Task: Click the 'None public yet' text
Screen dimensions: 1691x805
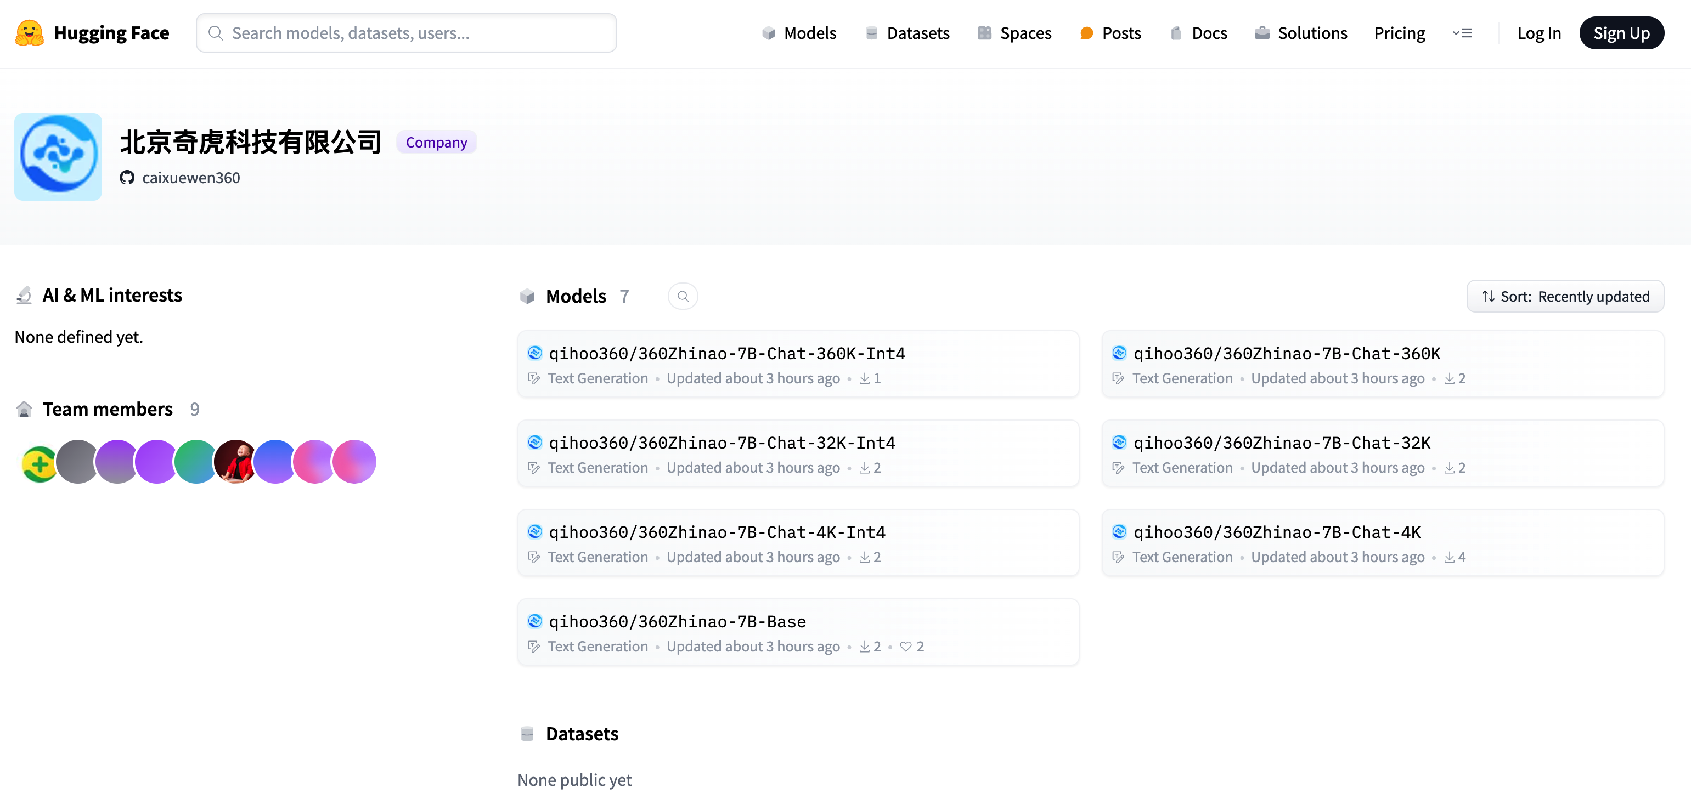Action: pos(574,779)
